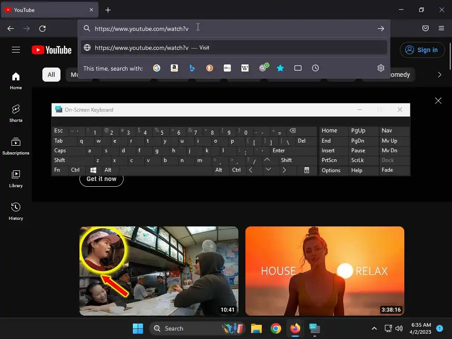452x339 pixels.
Task: Click the add search engine icon
Action: pos(263,68)
